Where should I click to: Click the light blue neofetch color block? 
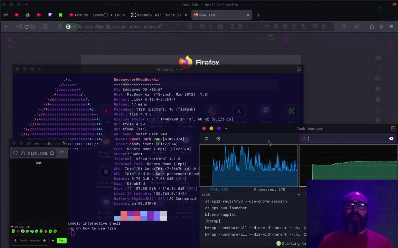pyautogui.click(x=144, y=213)
